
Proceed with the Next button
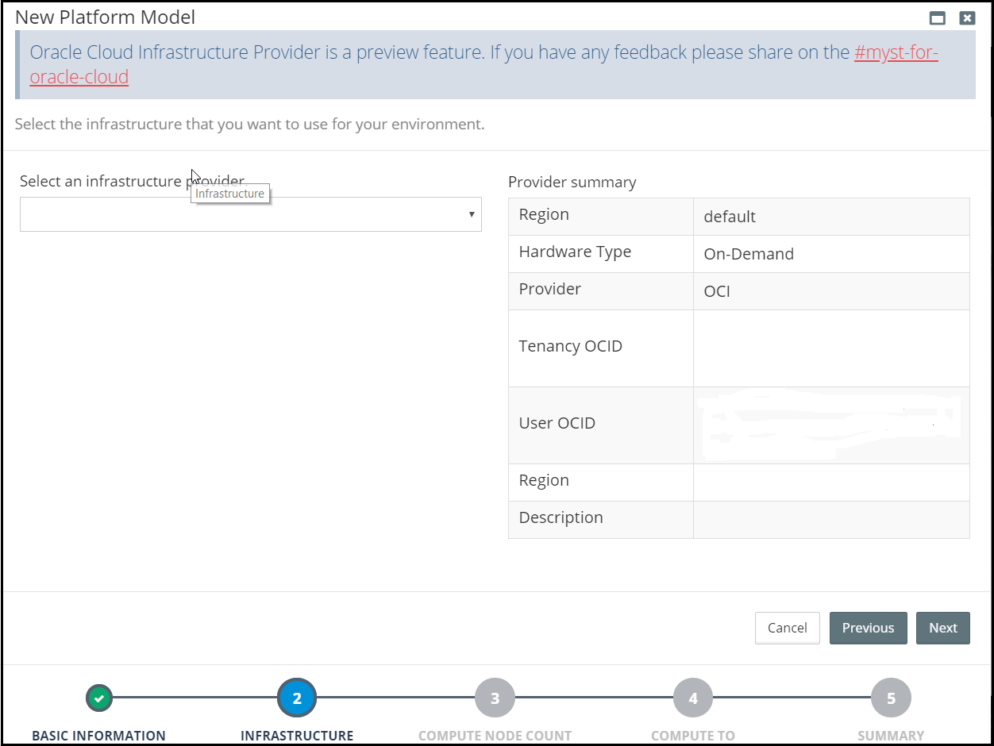click(942, 628)
